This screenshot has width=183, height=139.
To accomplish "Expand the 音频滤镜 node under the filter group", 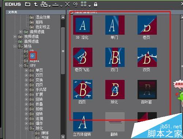I will 20,32.
